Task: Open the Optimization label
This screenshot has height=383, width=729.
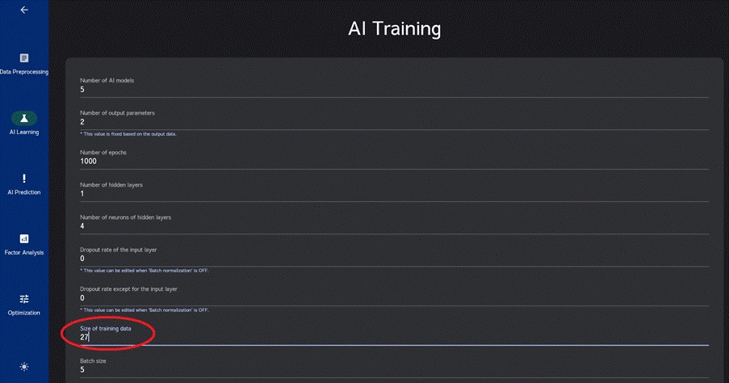Action: click(x=24, y=313)
